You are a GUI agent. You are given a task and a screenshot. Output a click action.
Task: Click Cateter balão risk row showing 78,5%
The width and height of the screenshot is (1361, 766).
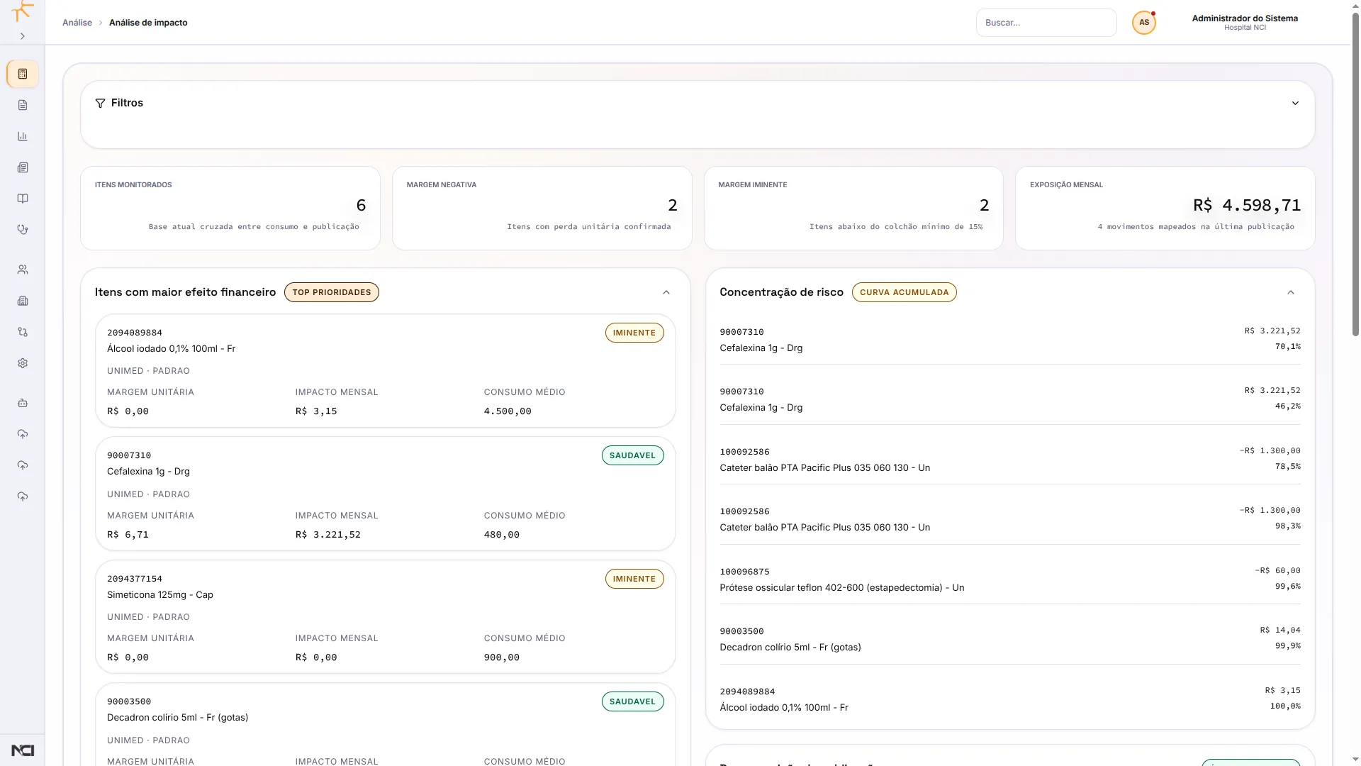[x=1010, y=460]
